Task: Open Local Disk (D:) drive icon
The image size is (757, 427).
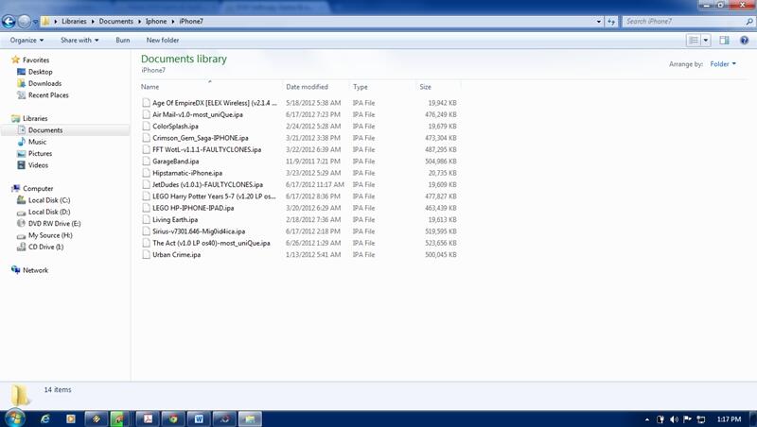Action: (x=21, y=212)
